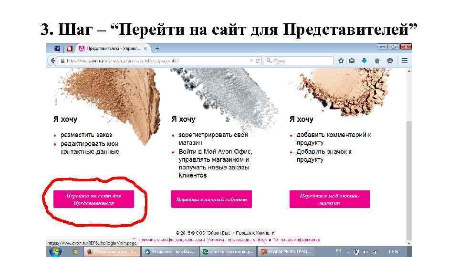The height and width of the screenshot is (257, 458).
Task: Click the EN language indicator in tray
Action: [x=338, y=251]
